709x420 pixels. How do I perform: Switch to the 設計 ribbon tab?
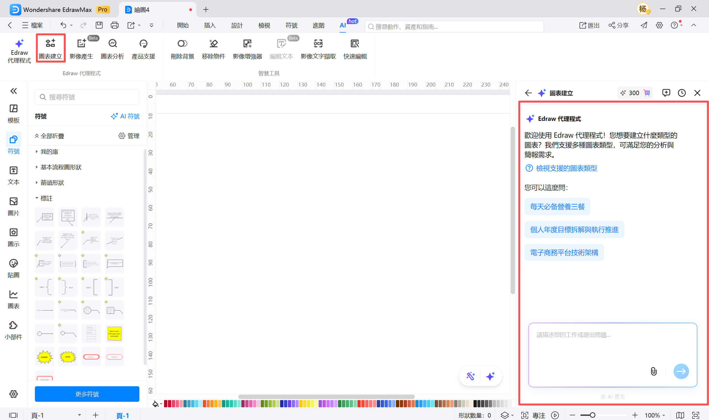point(237,25)
